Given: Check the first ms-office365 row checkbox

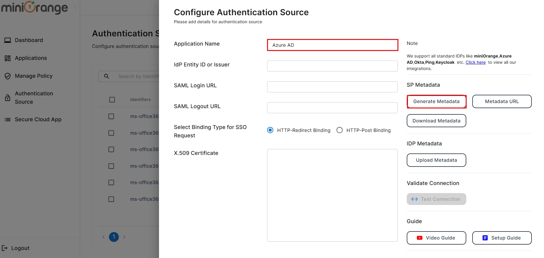Looking at the screenshot, I should pyautogui.click(x=111, y=116).
